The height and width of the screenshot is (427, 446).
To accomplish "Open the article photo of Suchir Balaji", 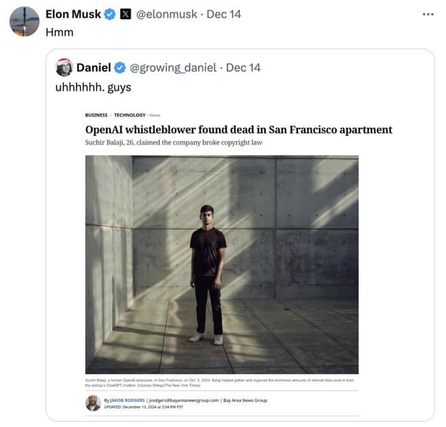I will pos(222,264).
